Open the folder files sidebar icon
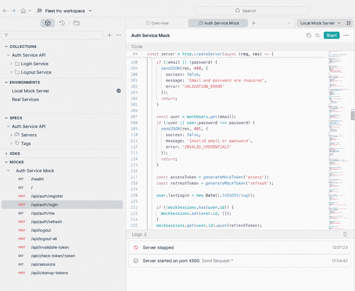This screenshot has height=291, width=355. tap(77, 23)
